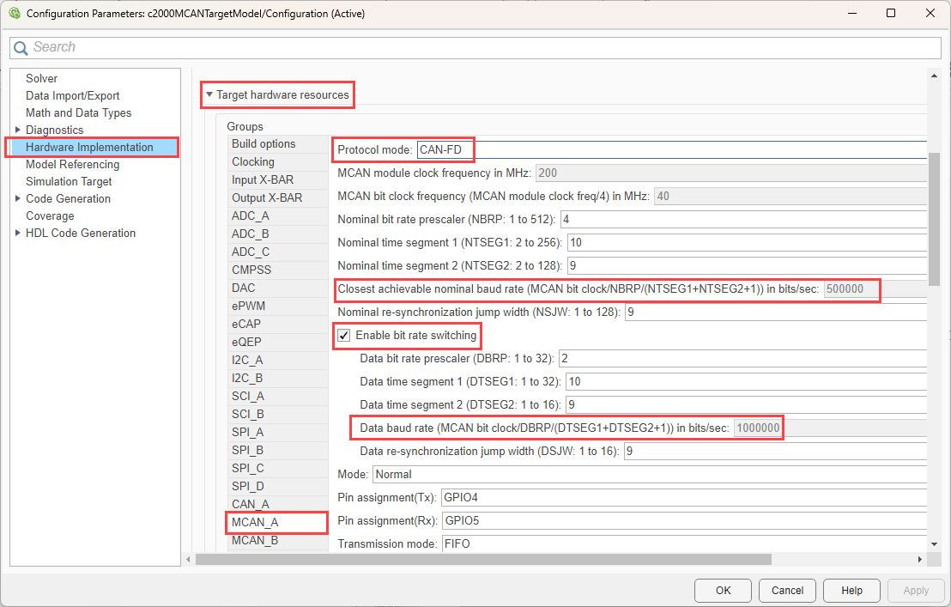Open the Clocking group
This screenshot has height=607, width=951.
tap(253, 161)
